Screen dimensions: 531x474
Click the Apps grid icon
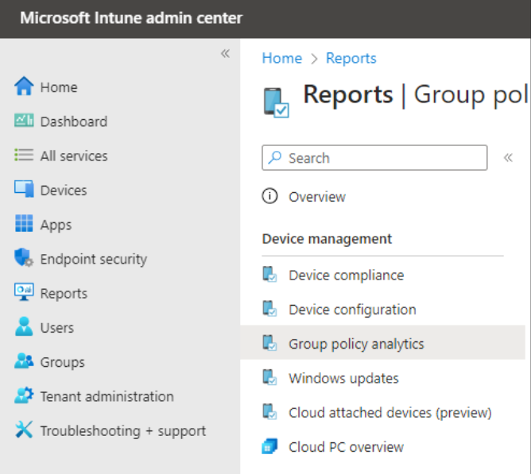pos(24,223)
